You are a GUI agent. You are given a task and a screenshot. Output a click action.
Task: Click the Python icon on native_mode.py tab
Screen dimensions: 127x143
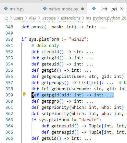point(45,8)
